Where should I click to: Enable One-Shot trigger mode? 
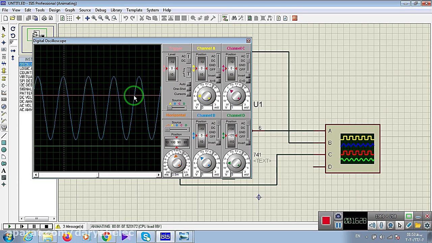coord(188,89)
